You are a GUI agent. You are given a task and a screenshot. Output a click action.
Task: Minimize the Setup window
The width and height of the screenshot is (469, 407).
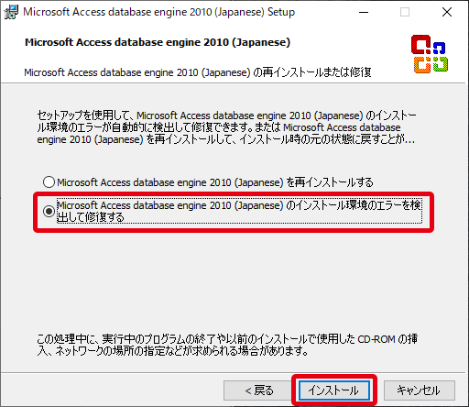pyautogui.click(x=364, y=12)
